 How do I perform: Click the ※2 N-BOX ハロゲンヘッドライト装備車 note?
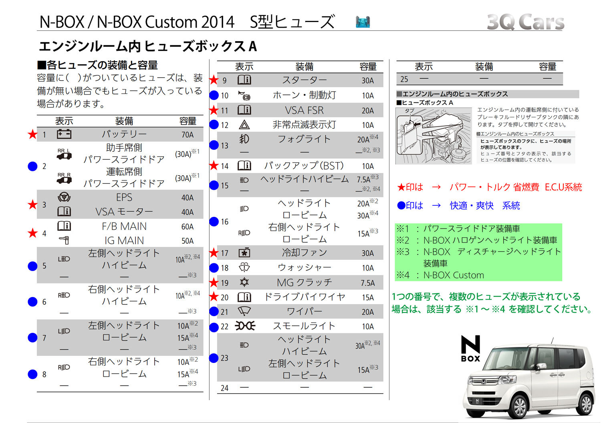pos(477,240)
